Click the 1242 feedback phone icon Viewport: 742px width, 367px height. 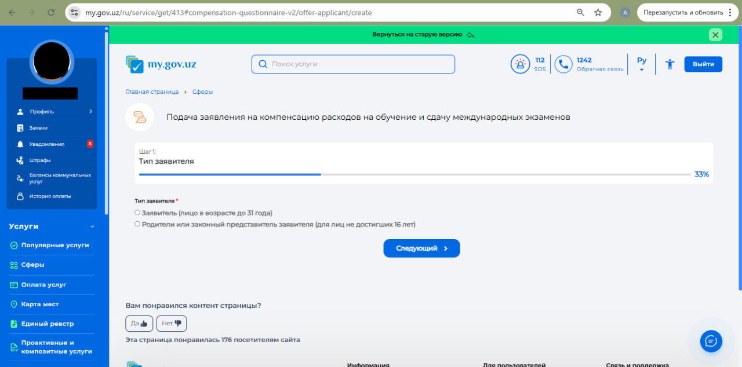click(x=563, y=64)
